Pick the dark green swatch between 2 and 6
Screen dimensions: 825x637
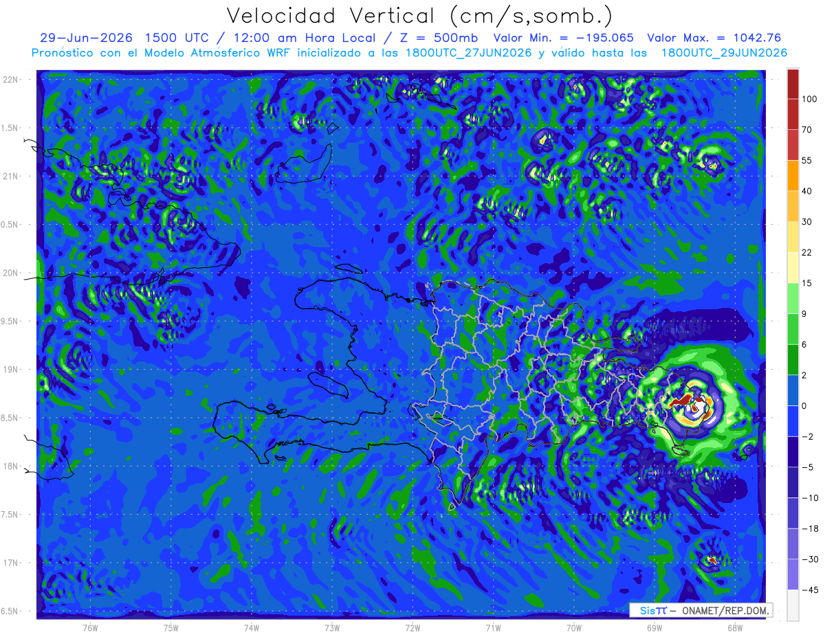click(793, 359)
